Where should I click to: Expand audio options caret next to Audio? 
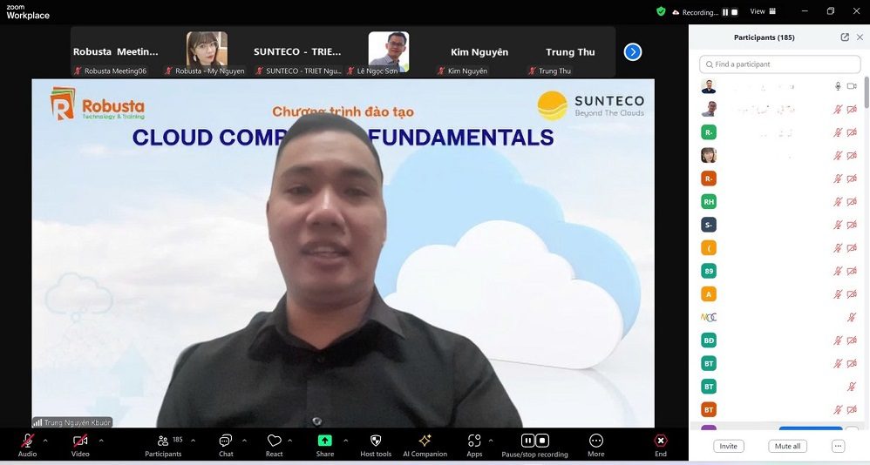pos(45,441)
